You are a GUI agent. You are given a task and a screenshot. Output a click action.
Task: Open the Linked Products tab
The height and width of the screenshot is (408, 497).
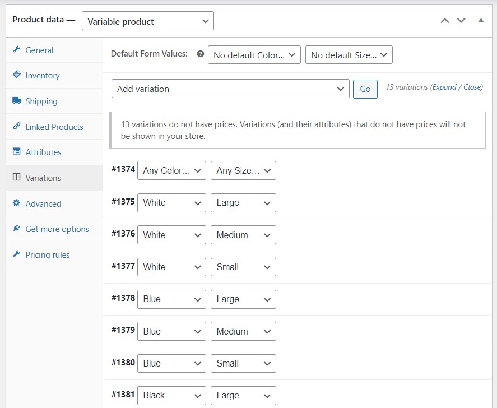[54, 127]
